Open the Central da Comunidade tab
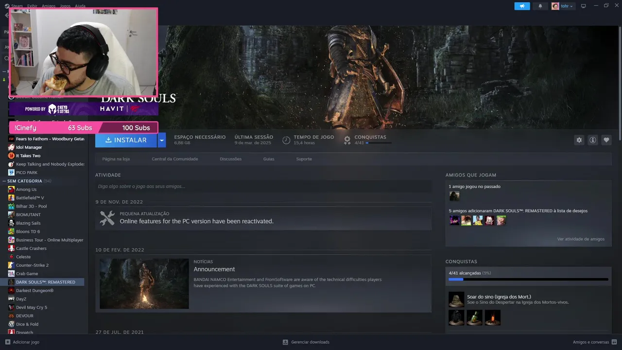The height and width of the screenshot is (350, 622). [175, 159]
